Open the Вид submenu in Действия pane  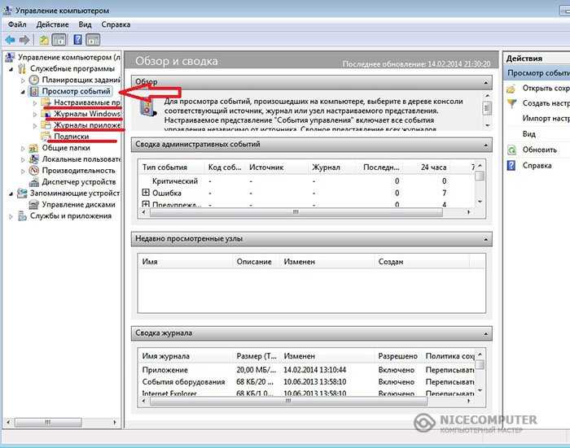point(529,134)
